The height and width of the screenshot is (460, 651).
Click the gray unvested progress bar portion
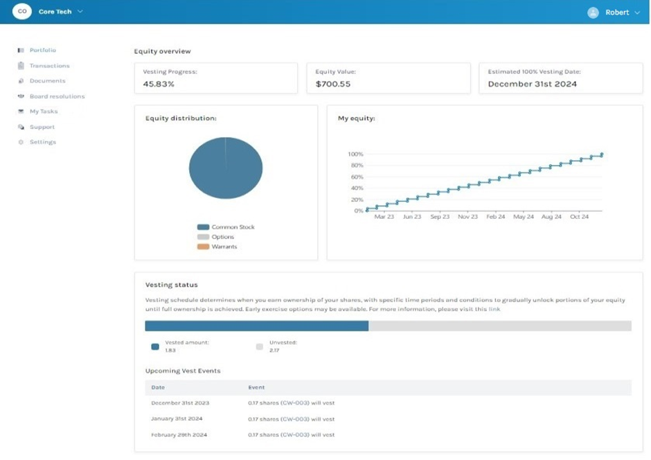pos(500,326)
